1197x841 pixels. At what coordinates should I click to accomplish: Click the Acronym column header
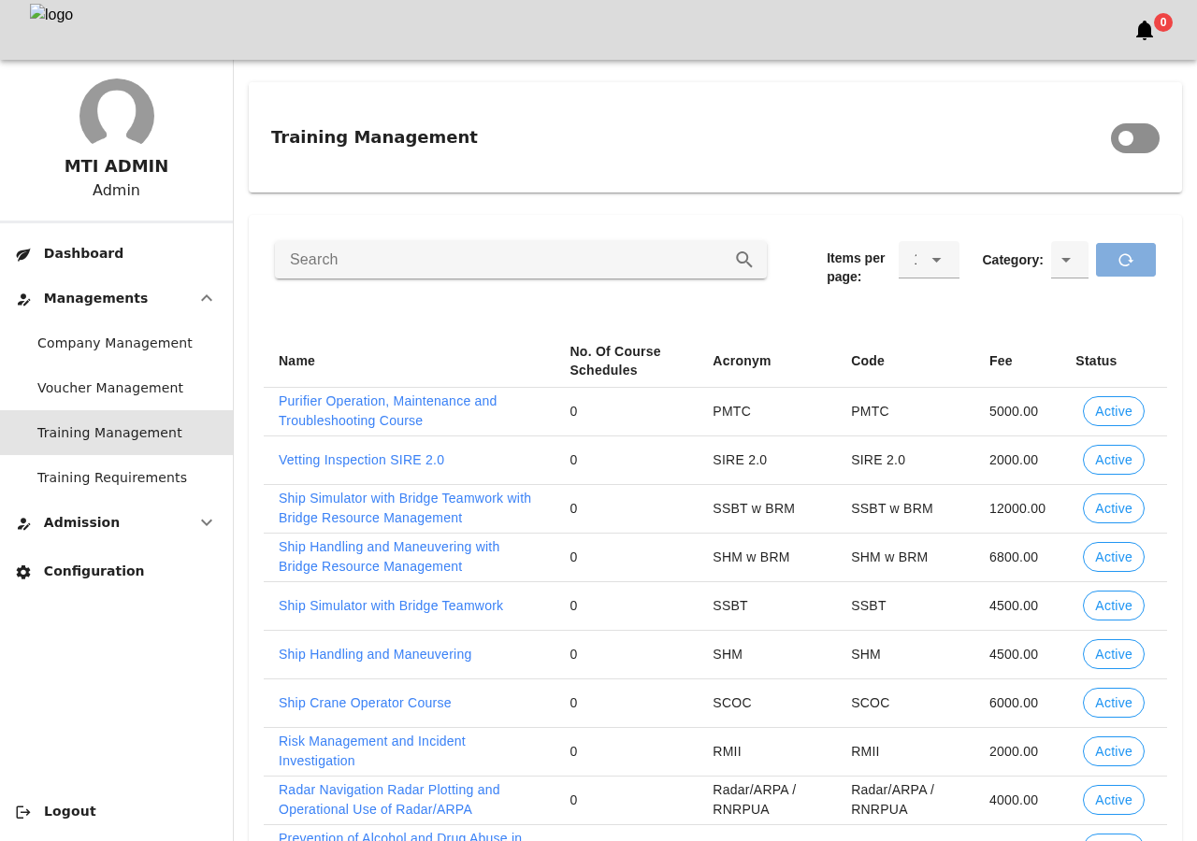click(x=742, y=361)
